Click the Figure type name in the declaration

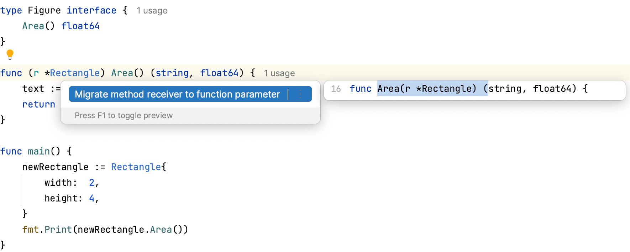(x=44, y=11)
